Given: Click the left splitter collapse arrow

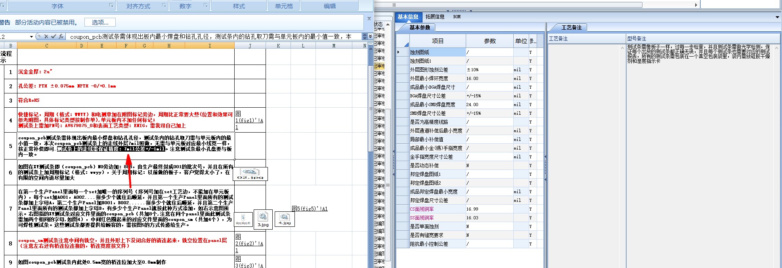Looking at the screenshot, I should click(393, 151).
